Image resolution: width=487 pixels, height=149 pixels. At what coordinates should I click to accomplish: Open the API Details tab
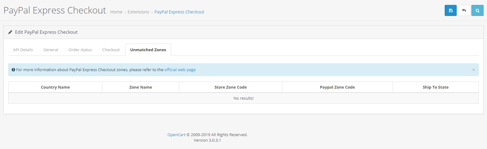(23, 50)
